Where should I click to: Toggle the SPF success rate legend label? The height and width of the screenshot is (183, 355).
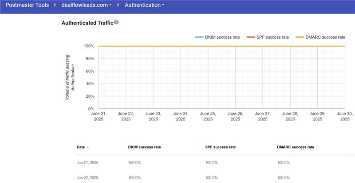tap(273, 37)
